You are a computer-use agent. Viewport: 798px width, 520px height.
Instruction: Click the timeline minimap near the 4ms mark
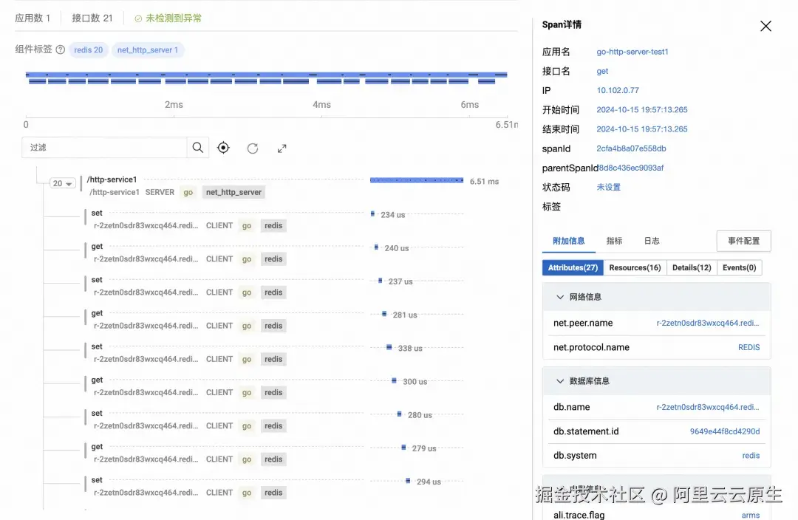[x=321, y=77]
